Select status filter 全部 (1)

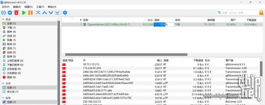[30, 23]
